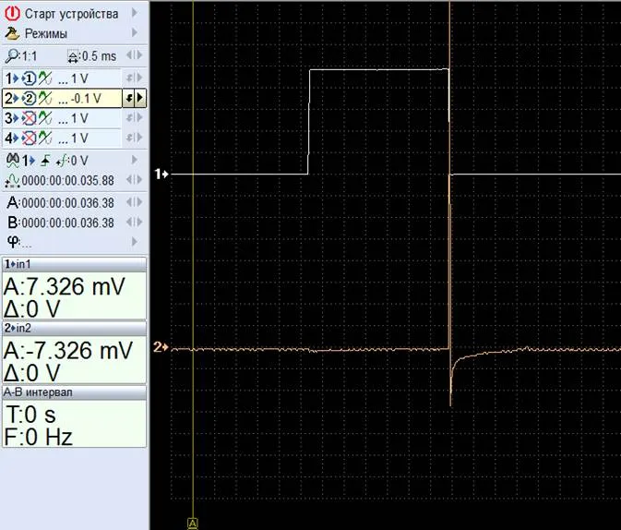Click the time-per-division scale icon
Viewport: 621px width, 530px height.
(x=73, y=57)
